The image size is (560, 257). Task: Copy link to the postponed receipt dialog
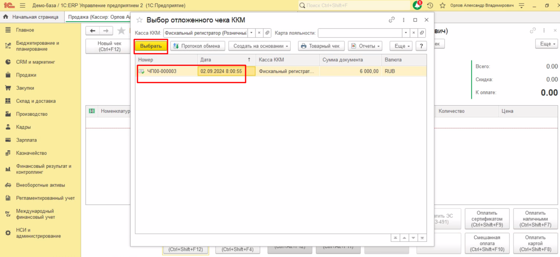[x=391, y=20]
